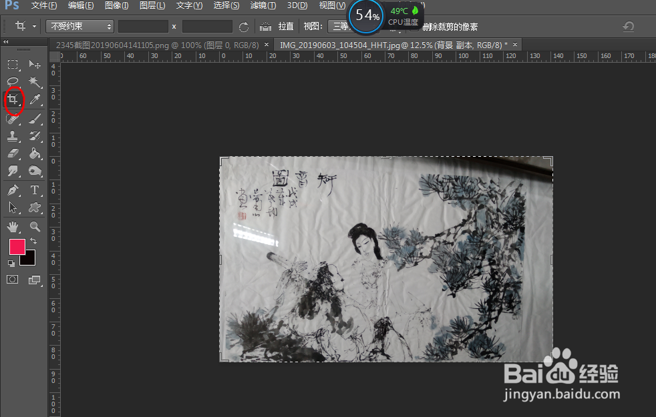Close the 2345截图20190604141105.png tab
The width and height of the screenshot is (656, 417).
click(267, 44)
